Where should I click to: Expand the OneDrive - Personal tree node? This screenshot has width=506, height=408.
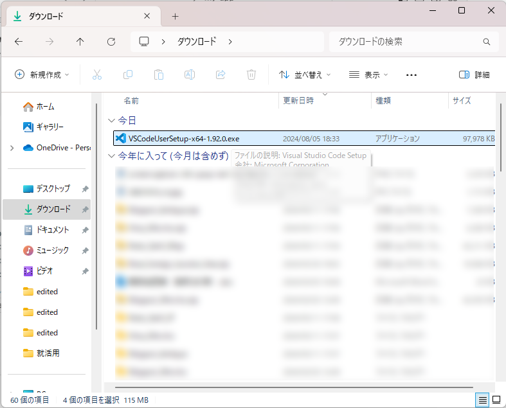coord(12,148)
